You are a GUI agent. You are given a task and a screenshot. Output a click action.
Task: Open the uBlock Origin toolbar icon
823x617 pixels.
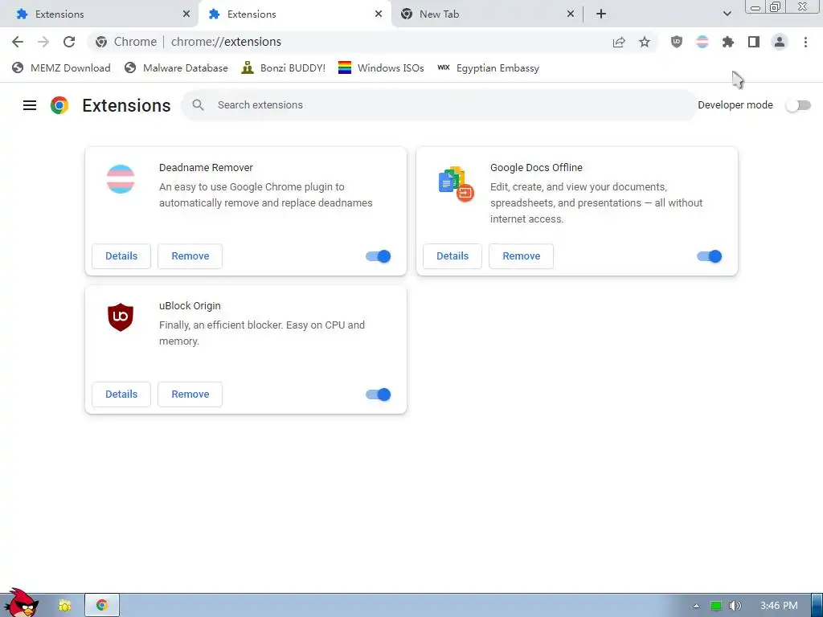(x=677, y=42)
